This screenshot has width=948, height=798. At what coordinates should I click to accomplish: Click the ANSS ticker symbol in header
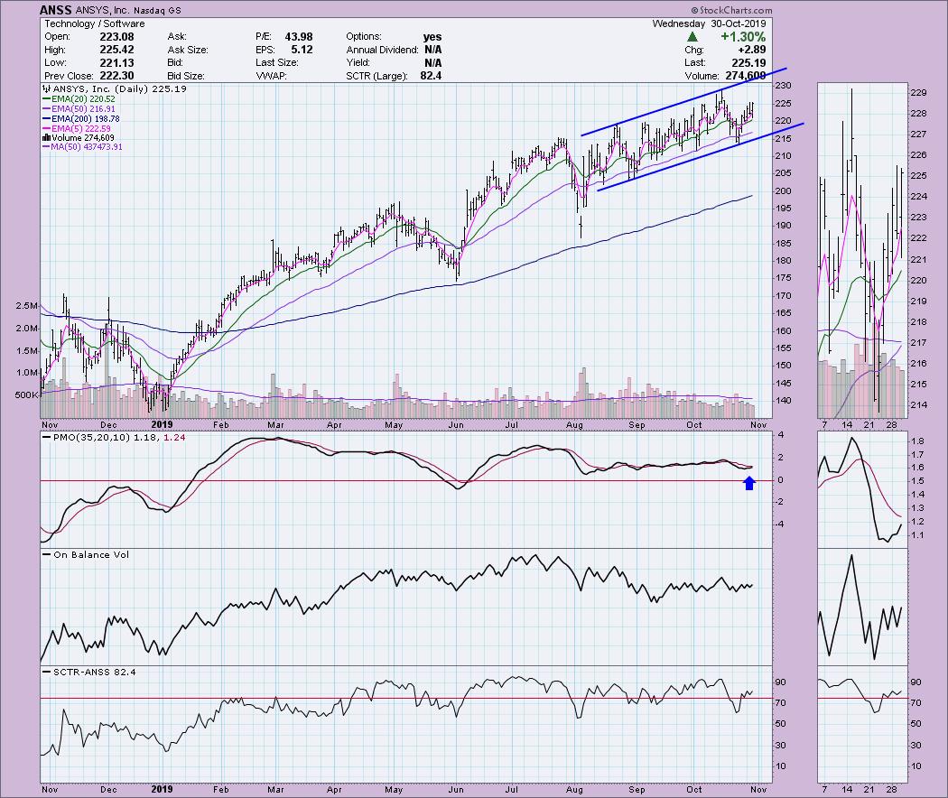click(x=56, y=10)
